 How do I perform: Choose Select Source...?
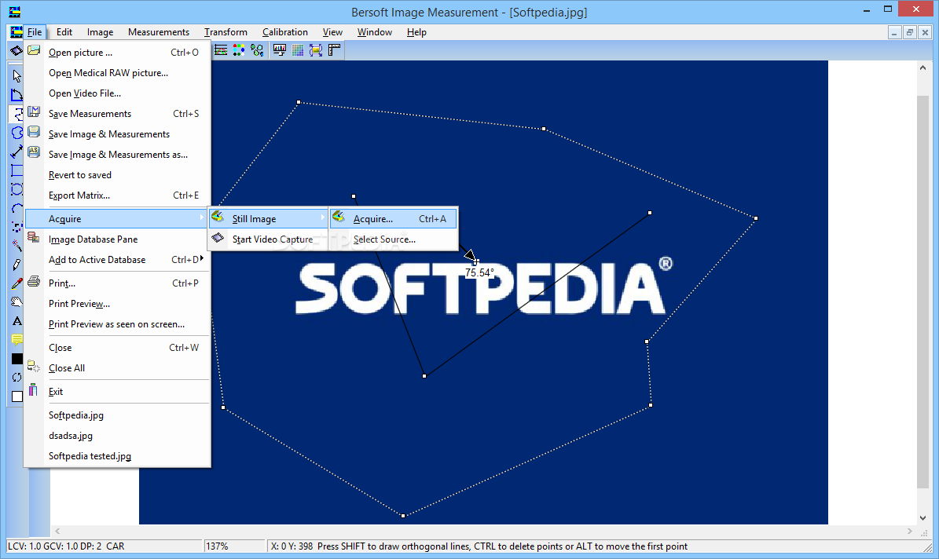click(x=394, y=239)
